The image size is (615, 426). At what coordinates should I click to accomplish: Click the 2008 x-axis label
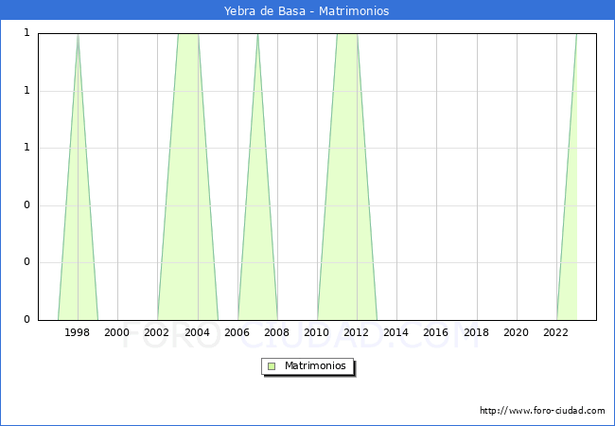[x=277, y=332]
